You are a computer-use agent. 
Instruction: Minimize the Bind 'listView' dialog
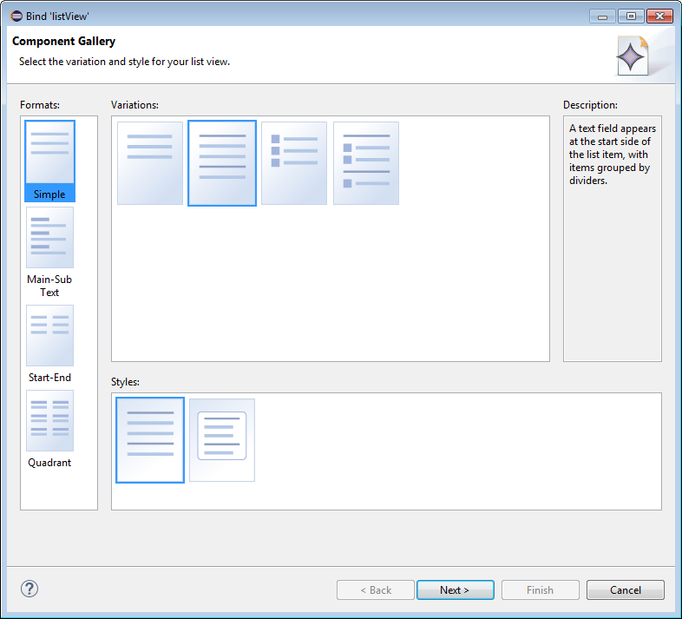click(602, 16)
